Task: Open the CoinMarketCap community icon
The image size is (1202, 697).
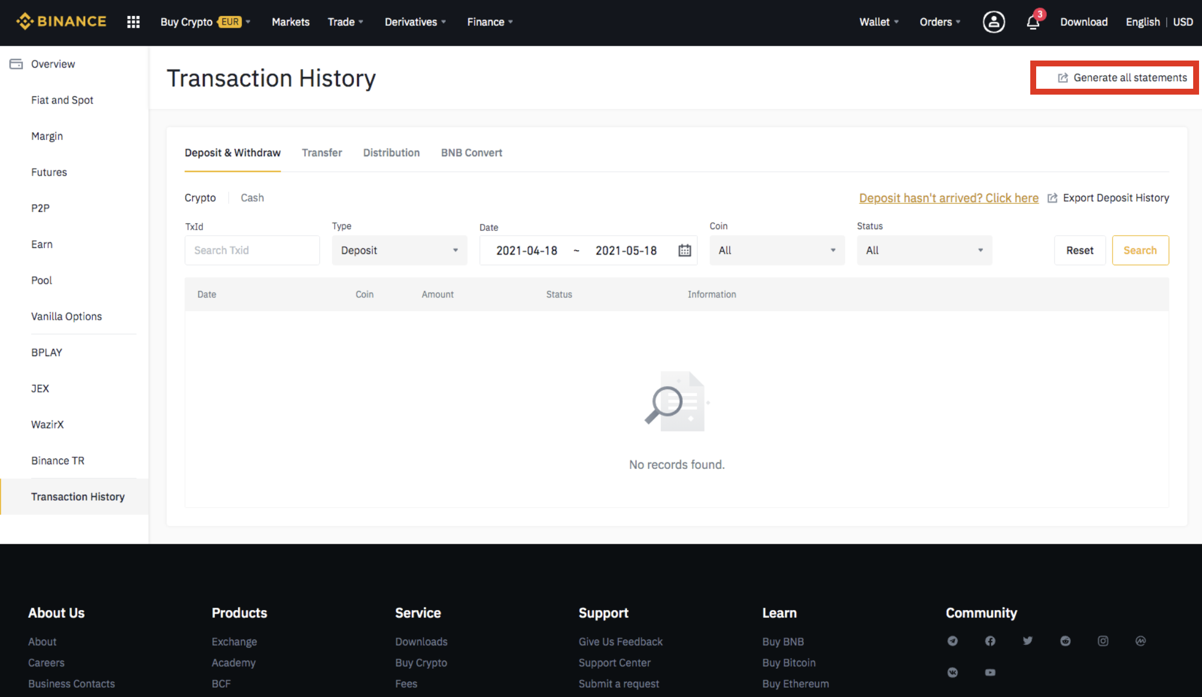Action: [x=1141, y=641]
